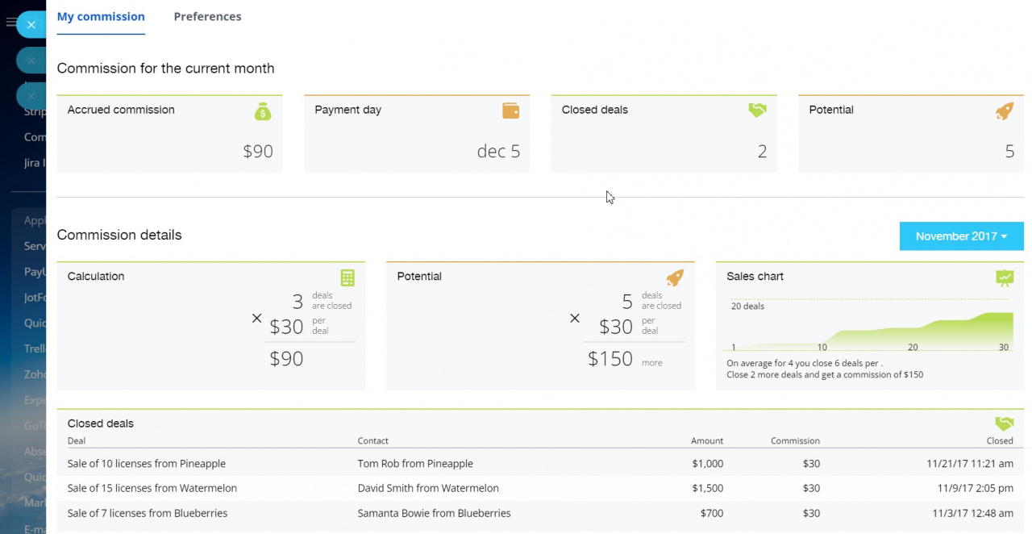Viewport: 1032px width, 534px height.
Task: Close the slider panel with top X button
Action: 31,24
